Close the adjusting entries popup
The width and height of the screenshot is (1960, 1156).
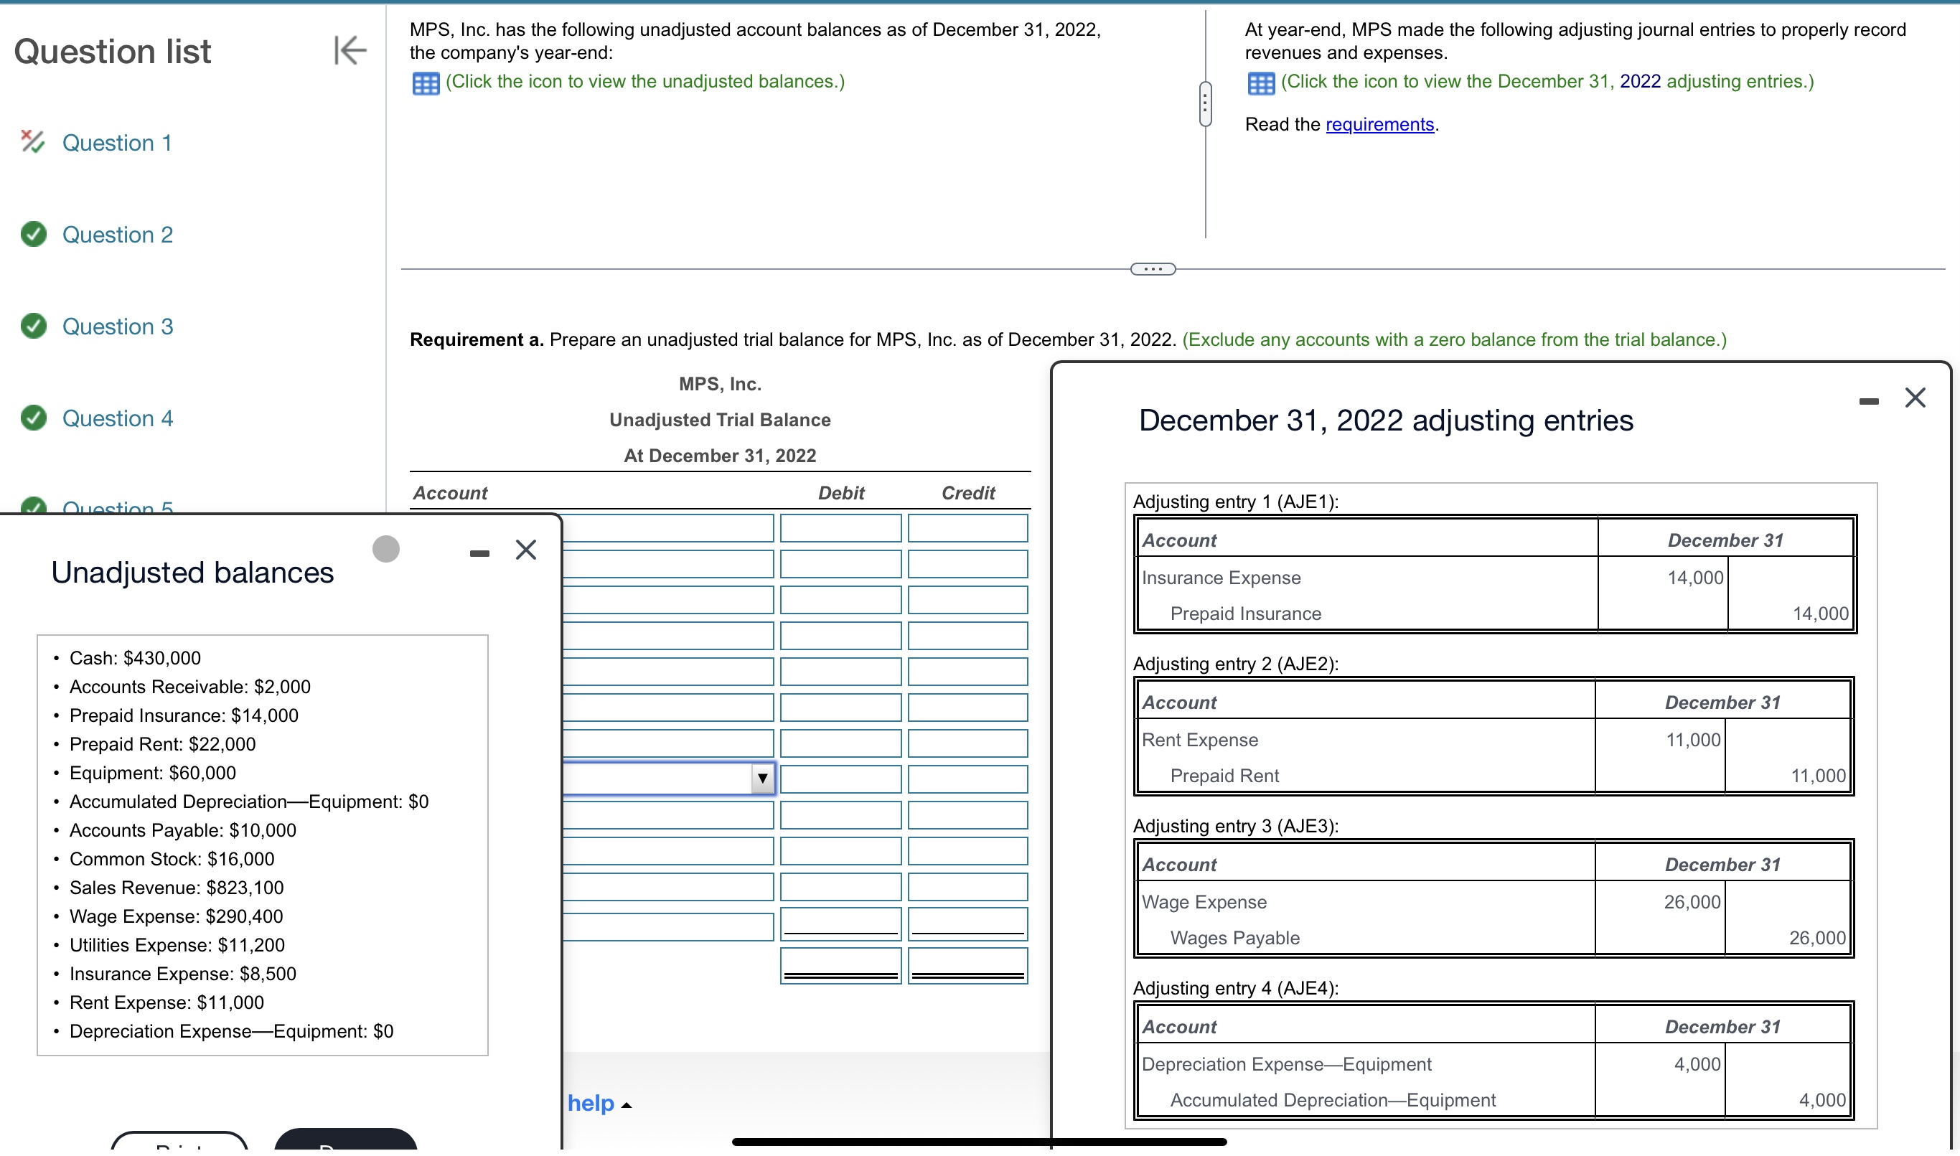[x=1915, y=398]
